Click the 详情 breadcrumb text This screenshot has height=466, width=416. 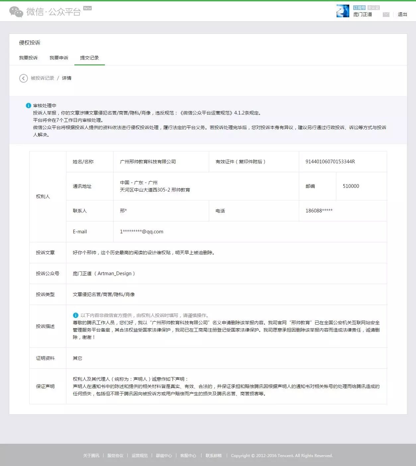67,78
